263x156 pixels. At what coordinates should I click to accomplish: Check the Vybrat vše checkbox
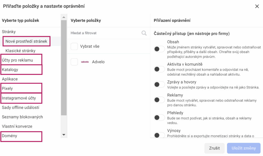click(74, 47)
